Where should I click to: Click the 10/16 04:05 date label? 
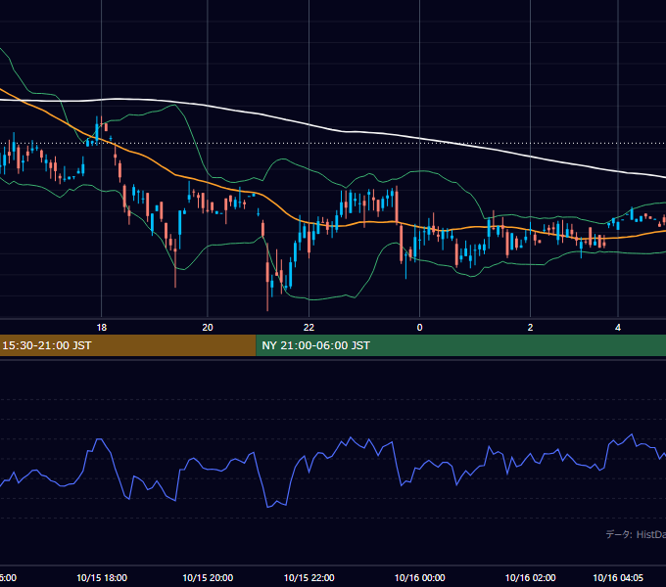tap(618, 577)
